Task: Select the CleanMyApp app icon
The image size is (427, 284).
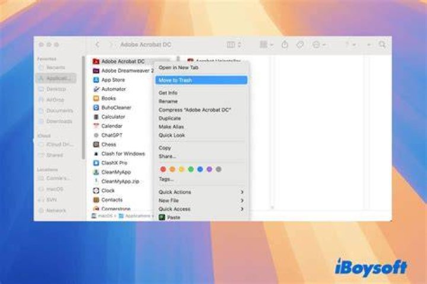Action: tap(96, 172)
